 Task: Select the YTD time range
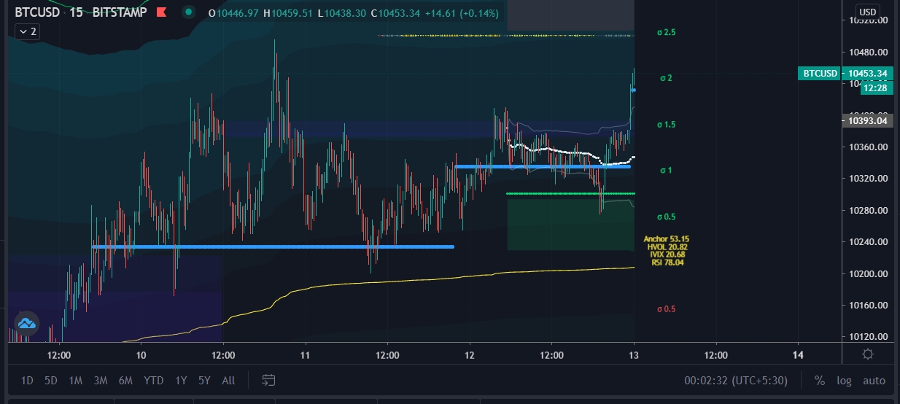[153, 381]
